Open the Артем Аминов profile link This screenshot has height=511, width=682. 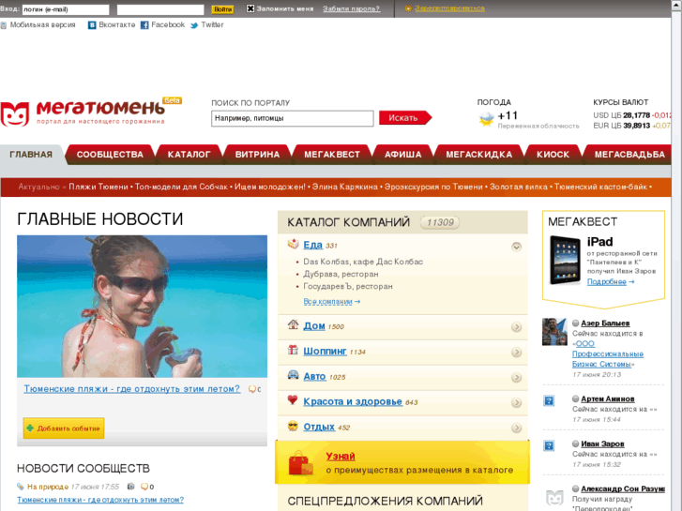(608, 398)
